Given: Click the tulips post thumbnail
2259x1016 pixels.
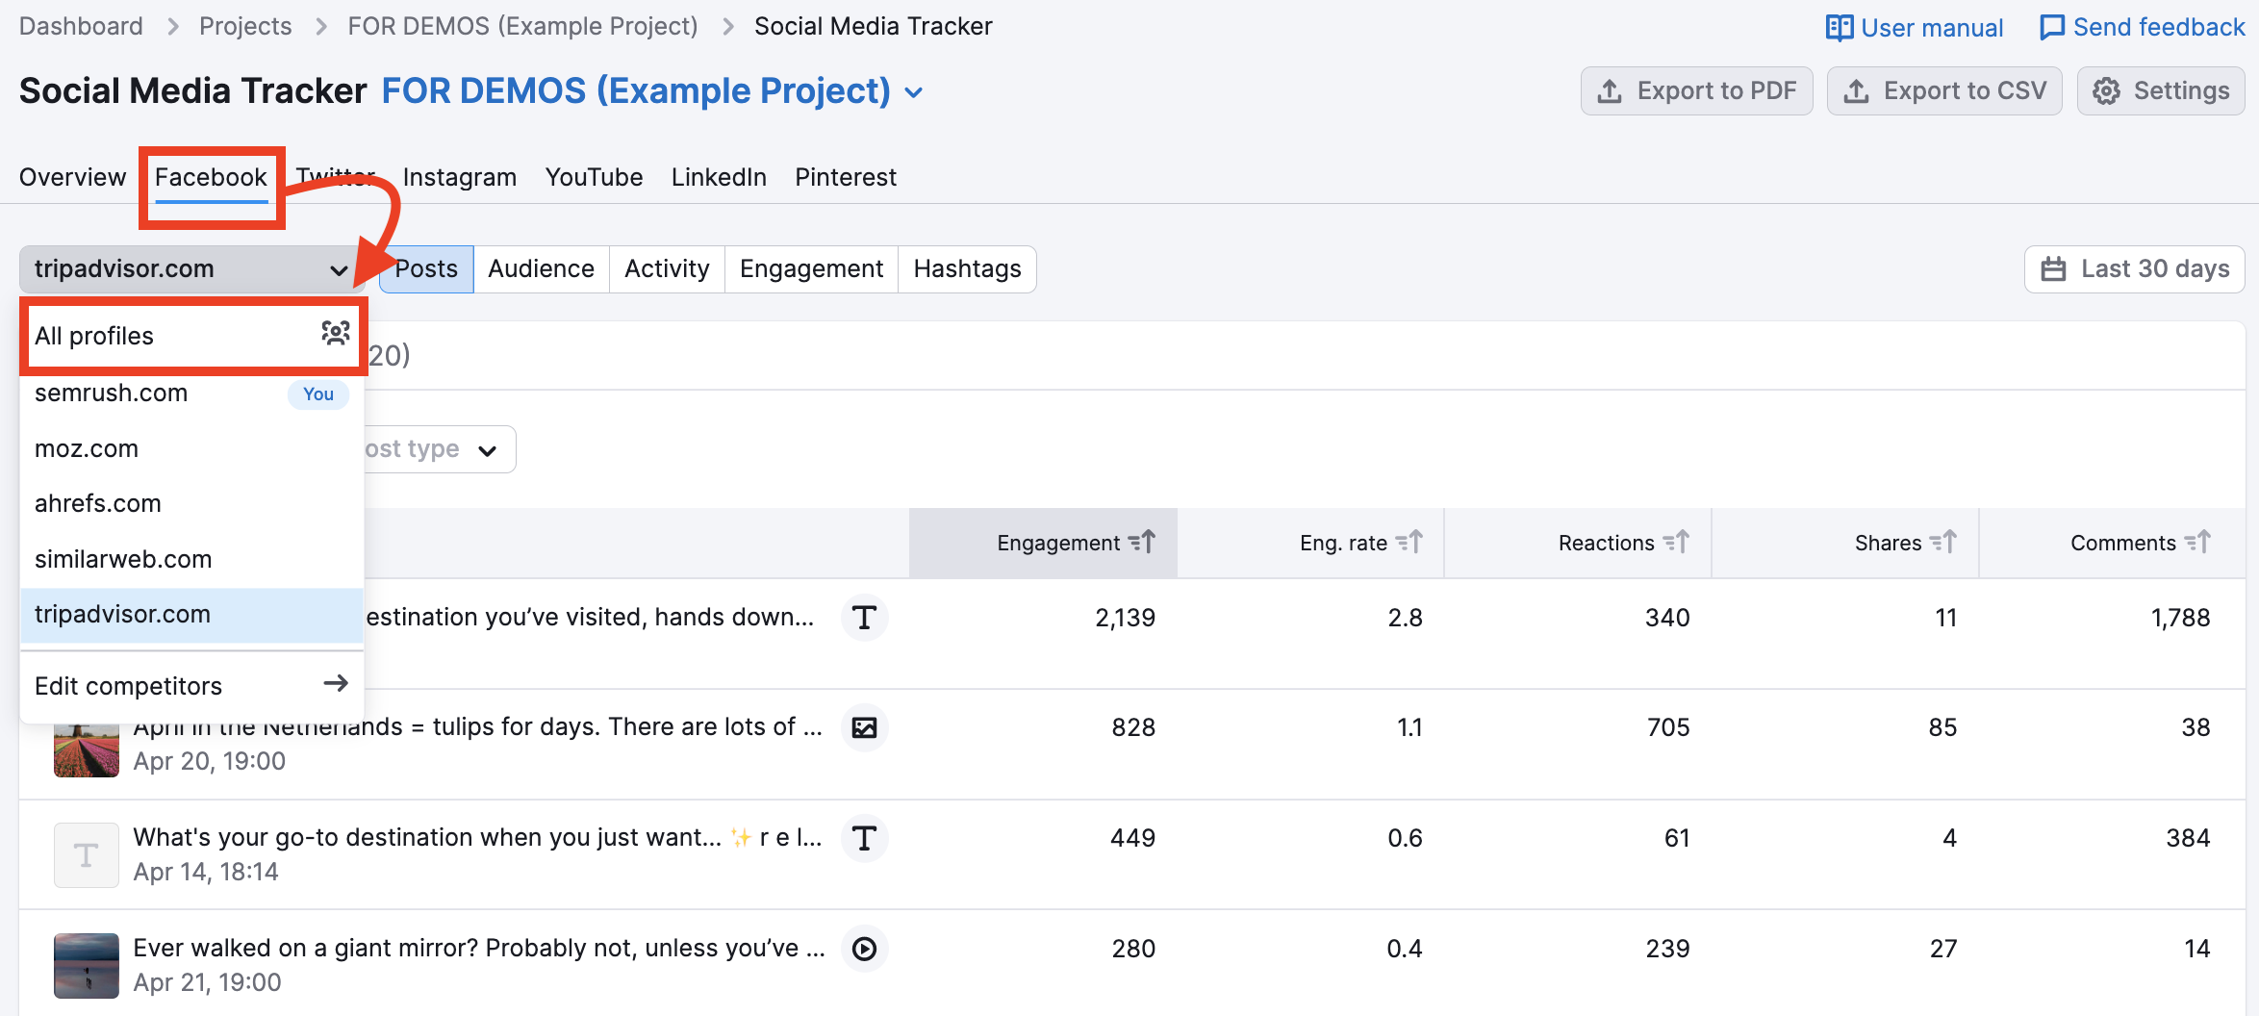Looking at the screenshot, I should point(87,750).
